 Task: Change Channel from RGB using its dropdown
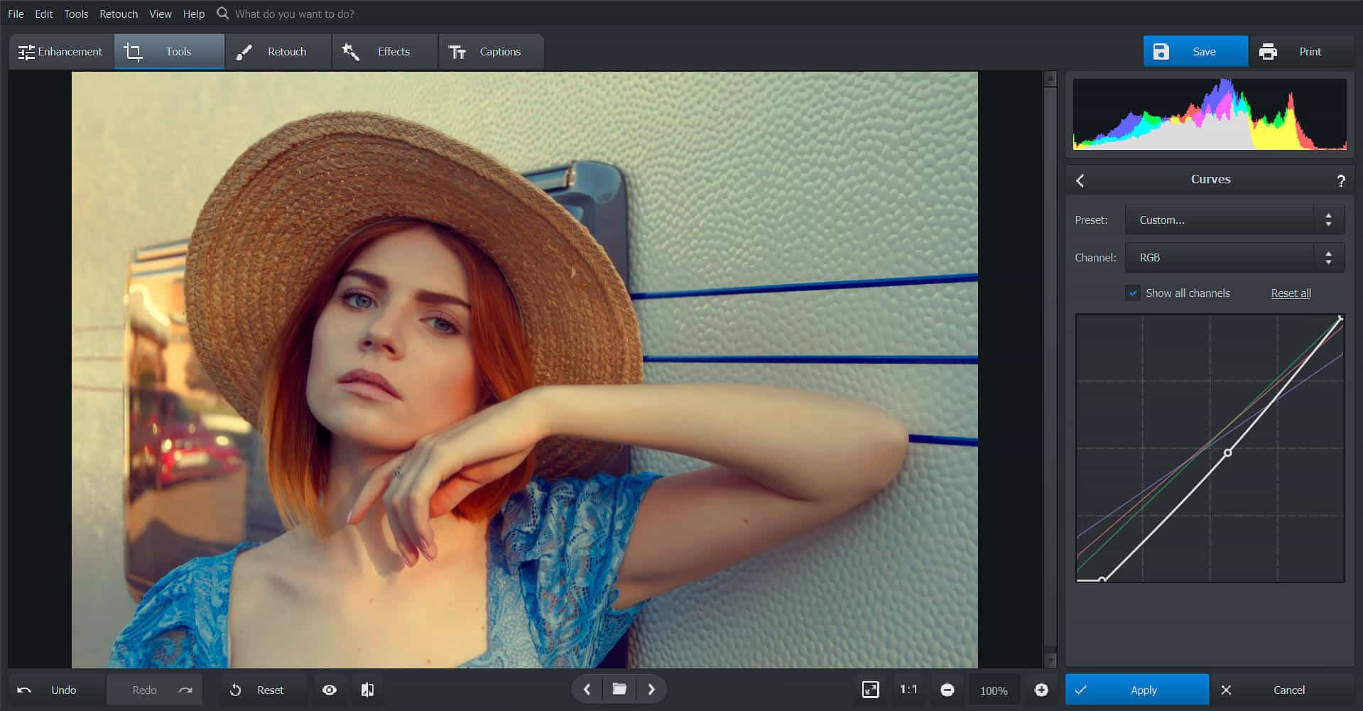1327,257
